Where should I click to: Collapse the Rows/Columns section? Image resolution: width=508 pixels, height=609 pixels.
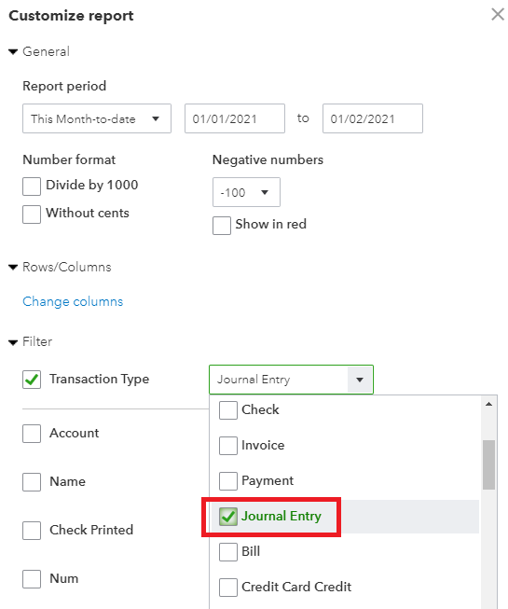point(13,268)
